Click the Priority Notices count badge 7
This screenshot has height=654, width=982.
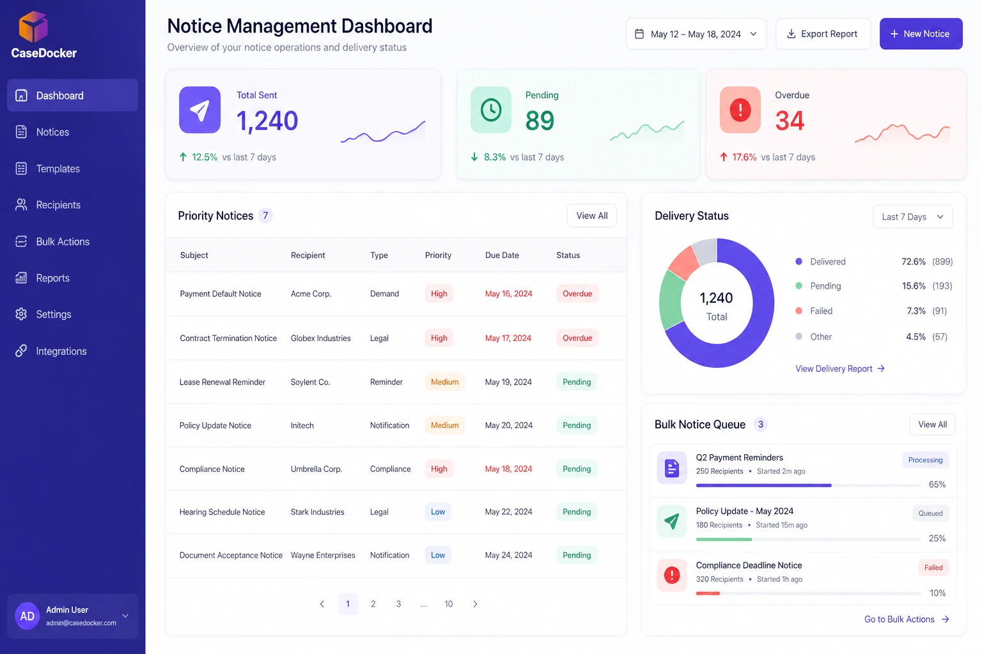265,216
